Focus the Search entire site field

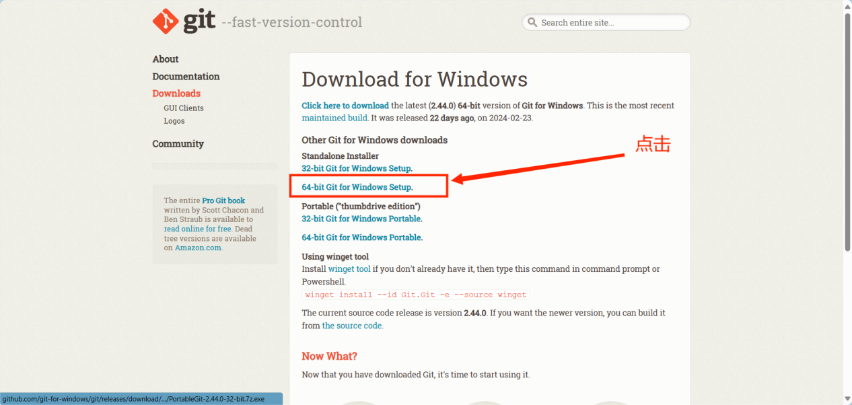[x=606, y=22]
